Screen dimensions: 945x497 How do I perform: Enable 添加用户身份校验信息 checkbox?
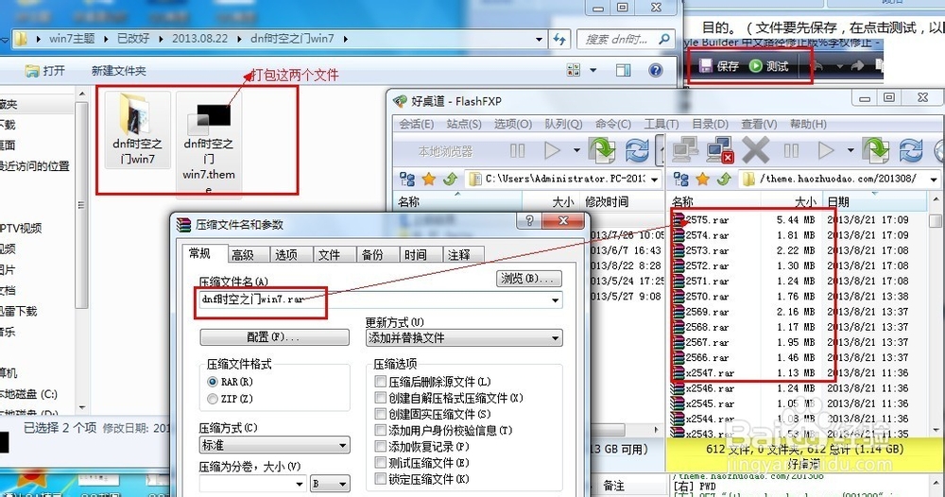coord(380,430)
